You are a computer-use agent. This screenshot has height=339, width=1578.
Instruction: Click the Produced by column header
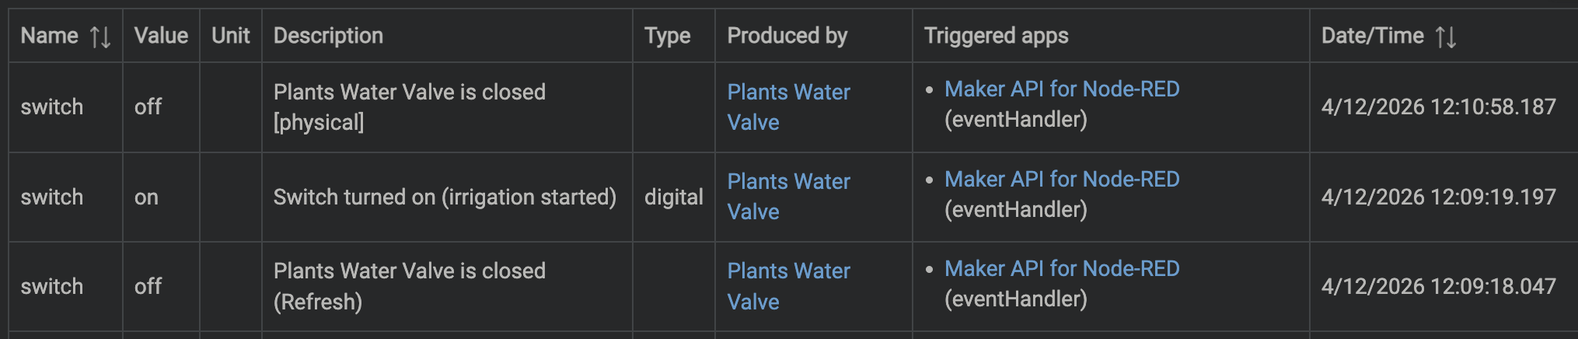point(787,36)
